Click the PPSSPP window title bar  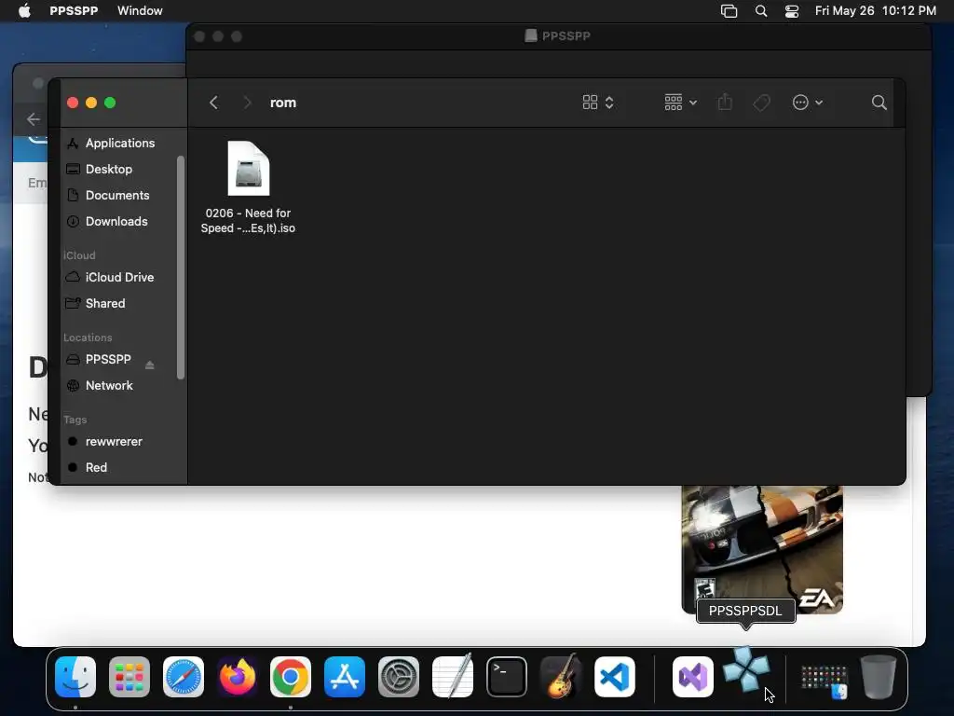[558, 36]
